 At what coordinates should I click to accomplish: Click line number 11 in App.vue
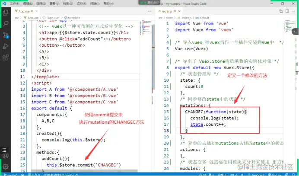click(22, 77)
